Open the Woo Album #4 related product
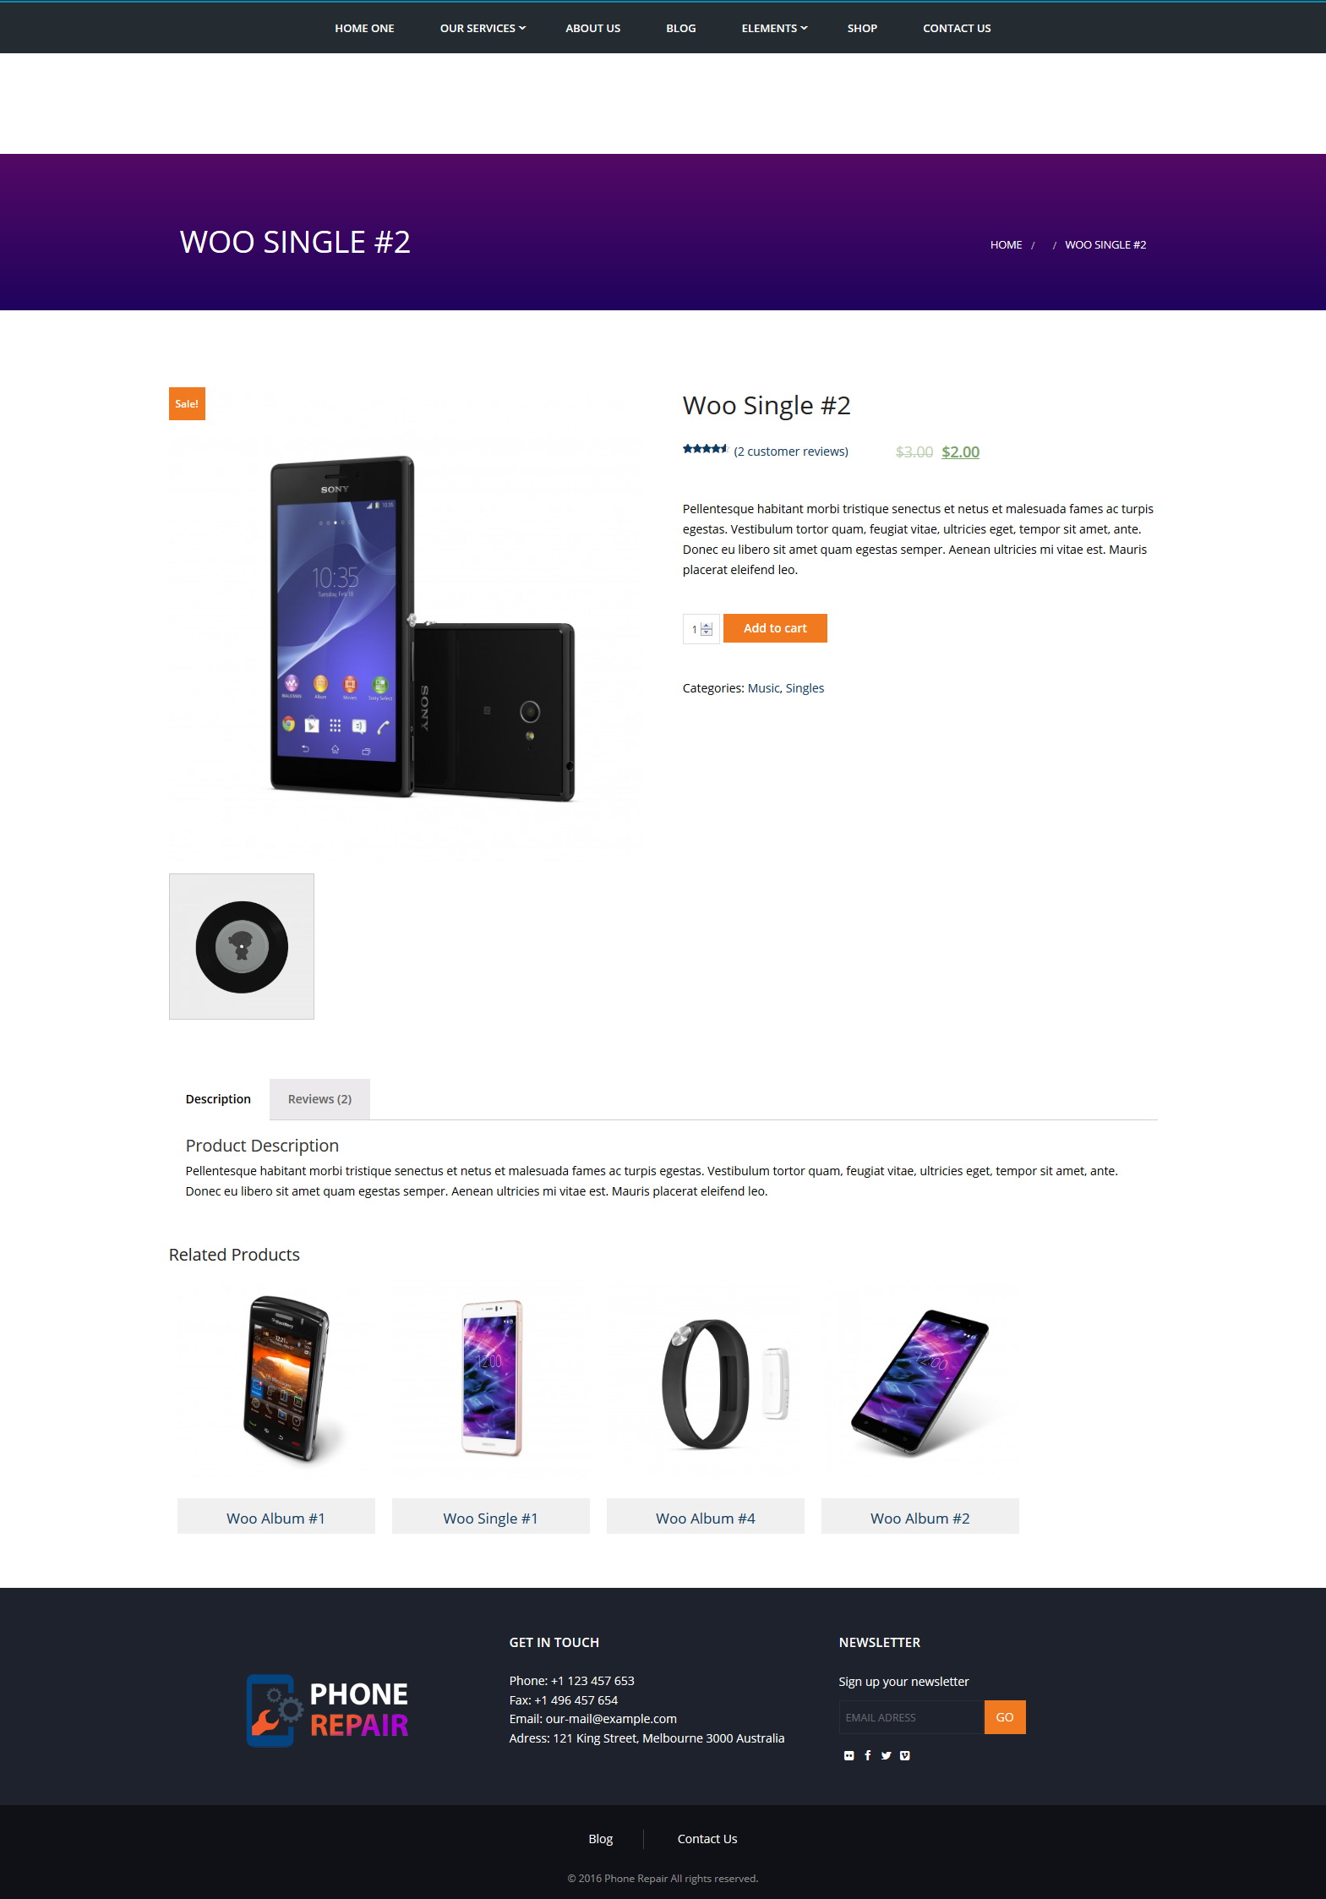The image size is (1326, 1899). [x=706, y=1519]
